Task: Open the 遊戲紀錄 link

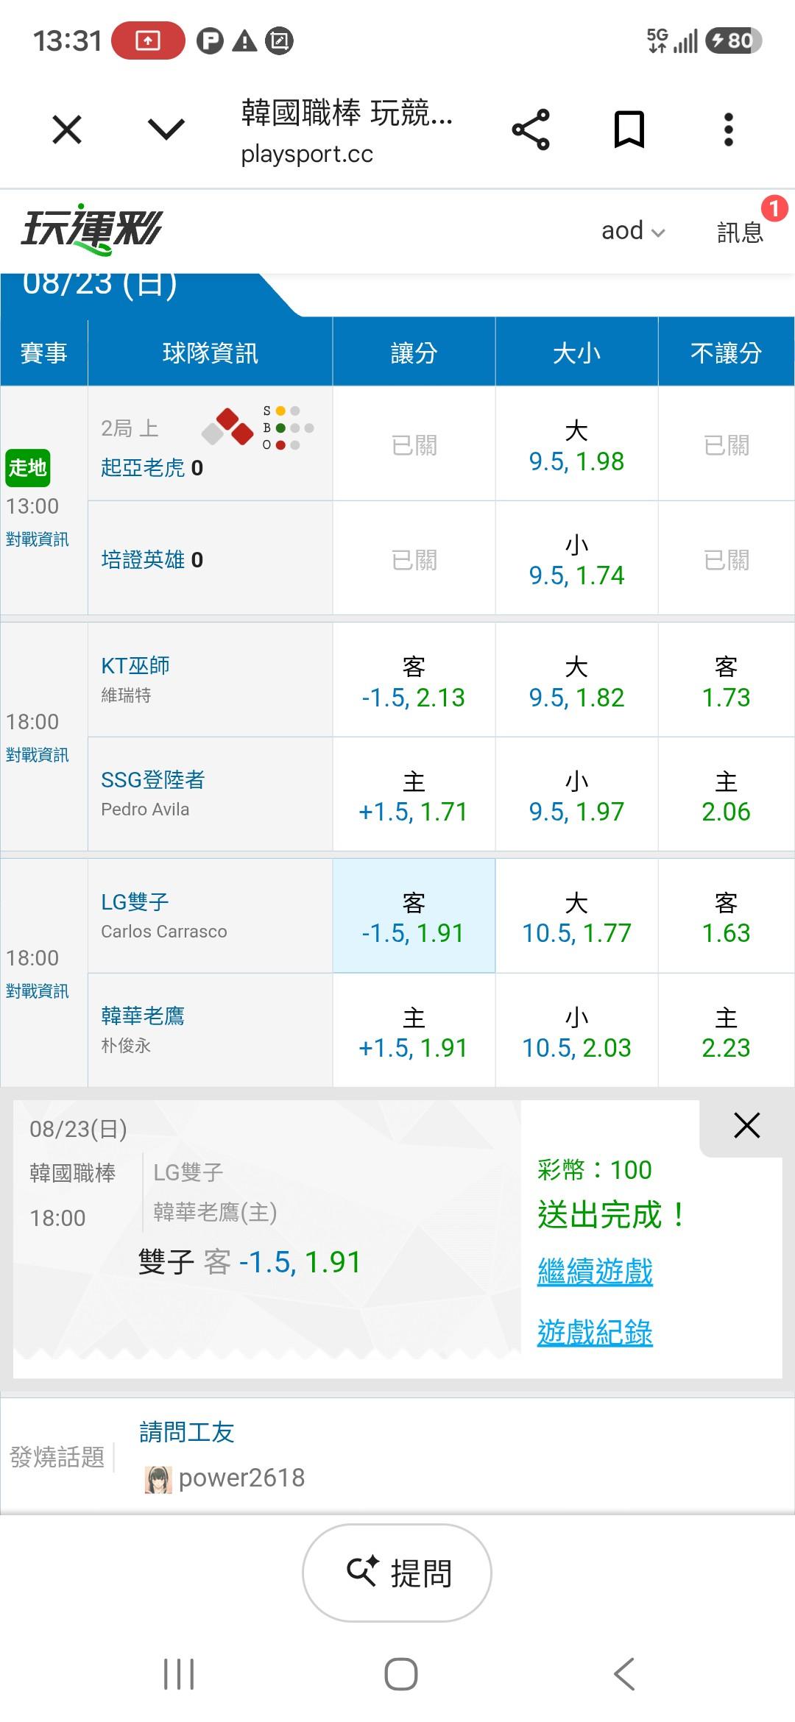Action: tap(595, 1332)
